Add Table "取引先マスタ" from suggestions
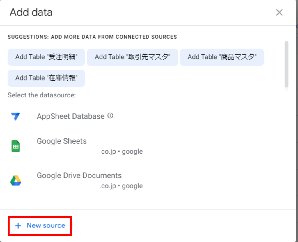 point(132,57)
